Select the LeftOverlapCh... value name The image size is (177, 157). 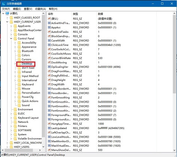click(61, 133)
